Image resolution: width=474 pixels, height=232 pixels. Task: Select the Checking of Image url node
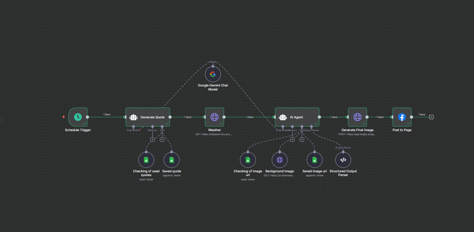click(x=248, y=160)
